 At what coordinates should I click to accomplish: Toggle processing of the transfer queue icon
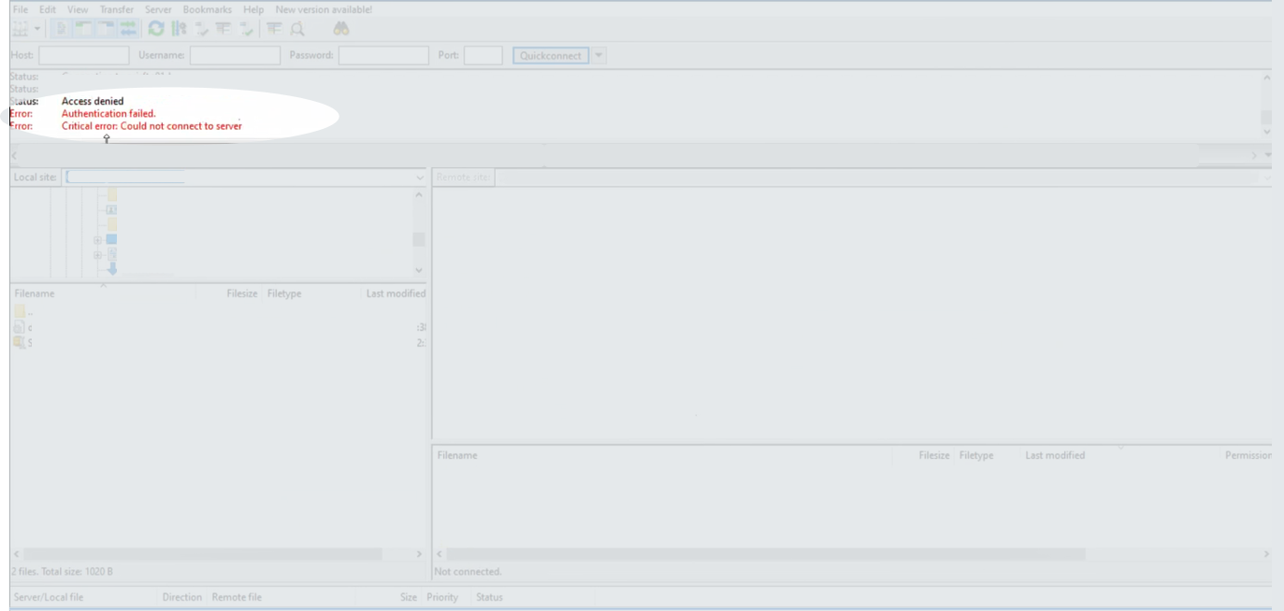[179, 29]
